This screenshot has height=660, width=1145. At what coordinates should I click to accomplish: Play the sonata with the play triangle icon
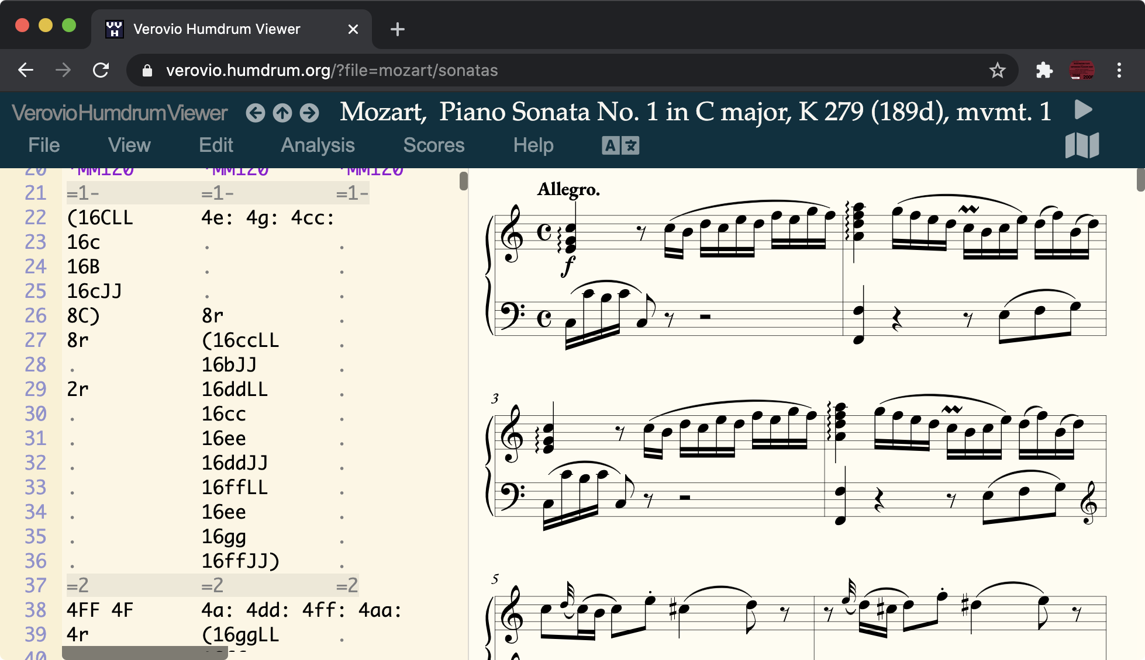point(1082,111)
